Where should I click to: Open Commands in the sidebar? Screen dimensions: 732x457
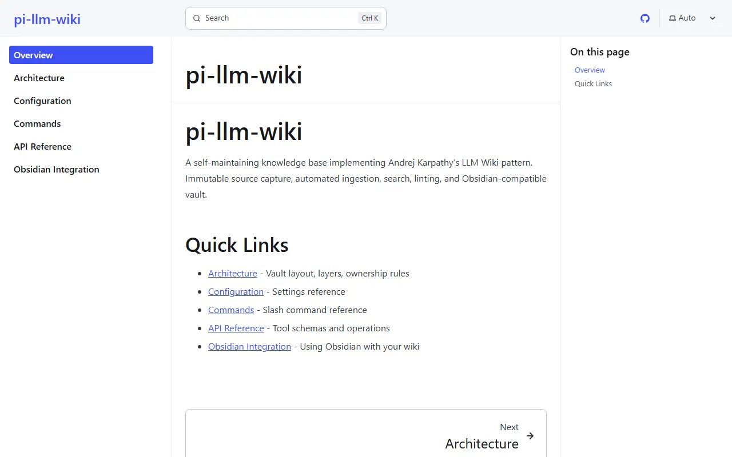click(x=81, y=123)
